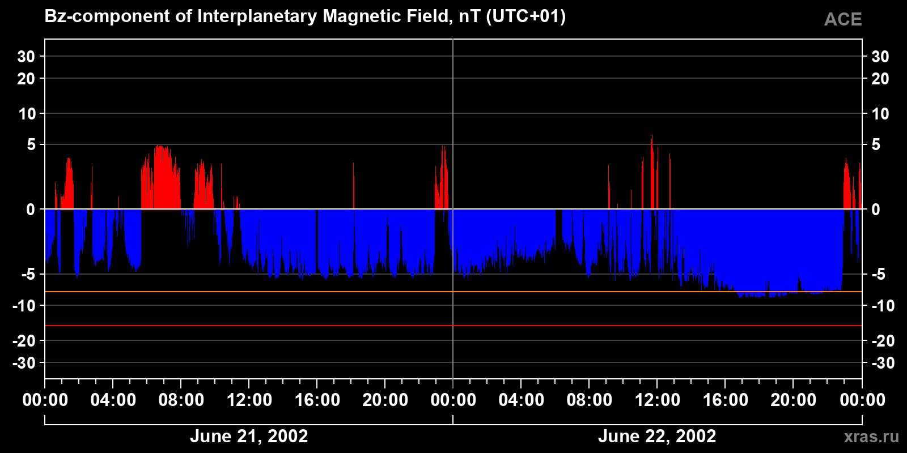Click the "20" value on the right axis
The image size is (907, 453).
point(880,79)
